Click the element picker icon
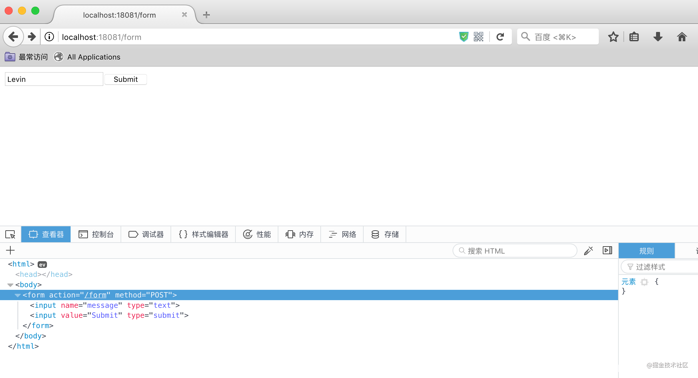Screen dimensions: 698x378 (x=10, y=235)
